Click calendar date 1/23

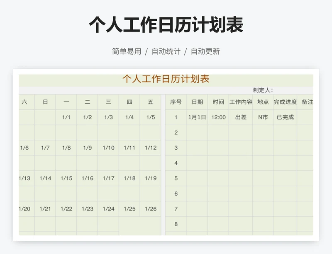pyautogui.click(x=88, y=209)
